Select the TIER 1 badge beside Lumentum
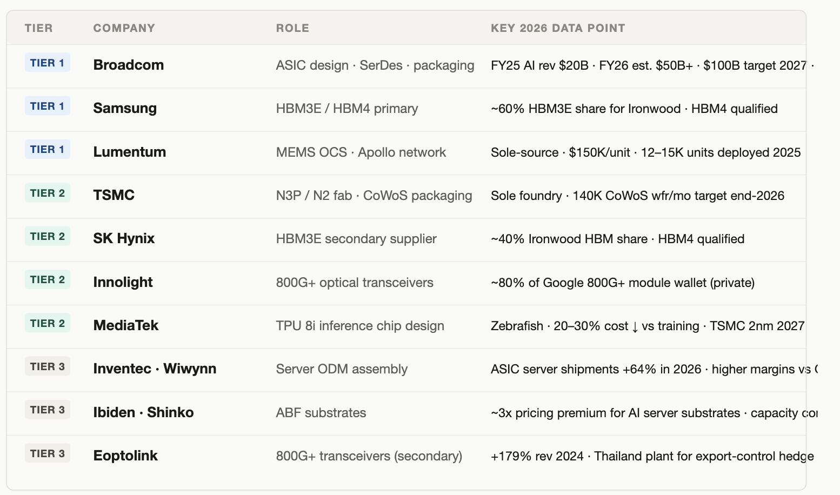This screenshot has height=495, width=840. coord(48,149)
